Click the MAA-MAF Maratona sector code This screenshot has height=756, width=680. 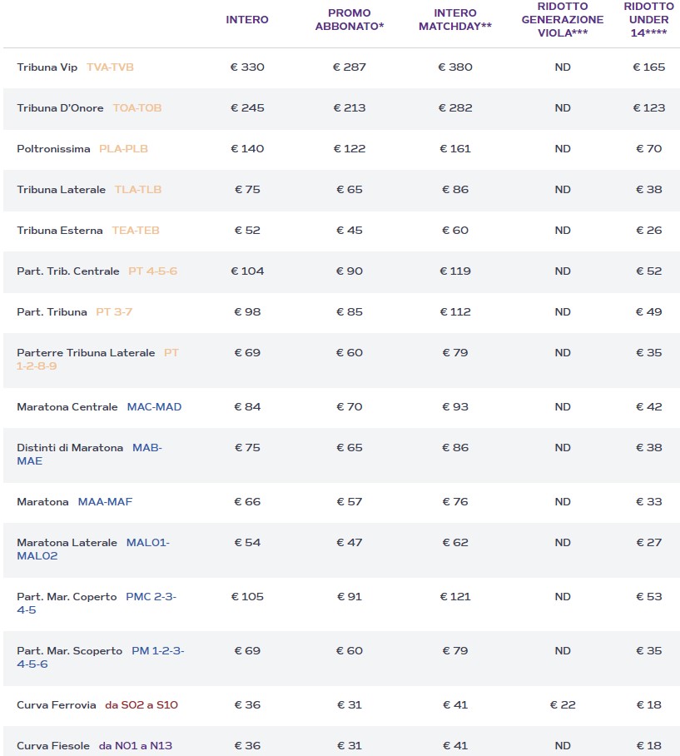pos(105,502)
